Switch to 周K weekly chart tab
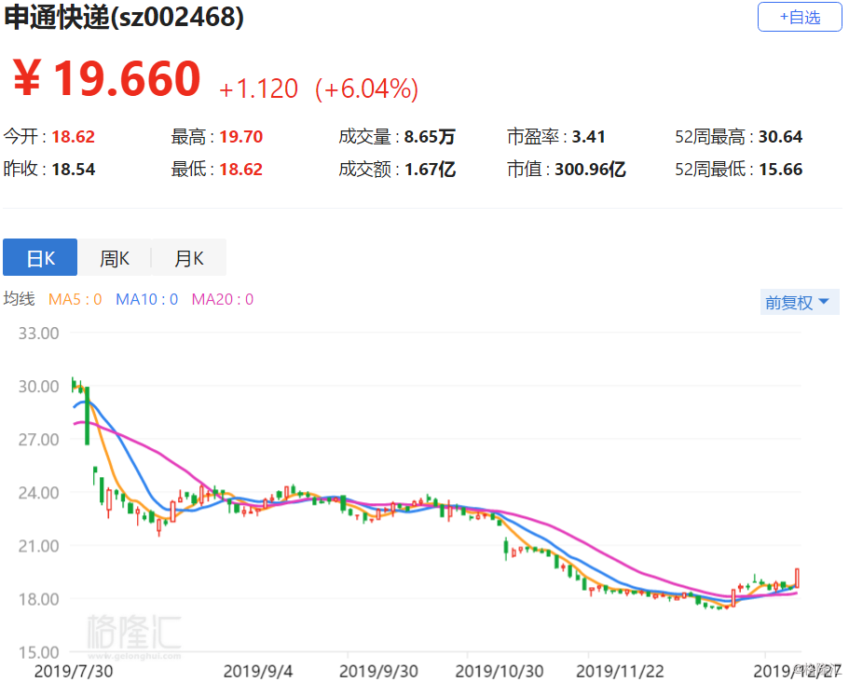Image resolution: width=849 pixels, height=682 pixels. (x=115, y=258)
